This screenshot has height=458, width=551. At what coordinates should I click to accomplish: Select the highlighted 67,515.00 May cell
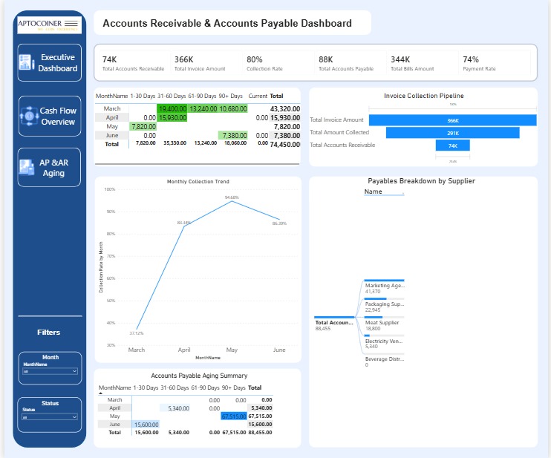234,416
